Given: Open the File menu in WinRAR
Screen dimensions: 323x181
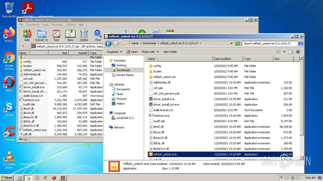Looking at the screenshot, I should pyautogui.click(x=21, y=25).
